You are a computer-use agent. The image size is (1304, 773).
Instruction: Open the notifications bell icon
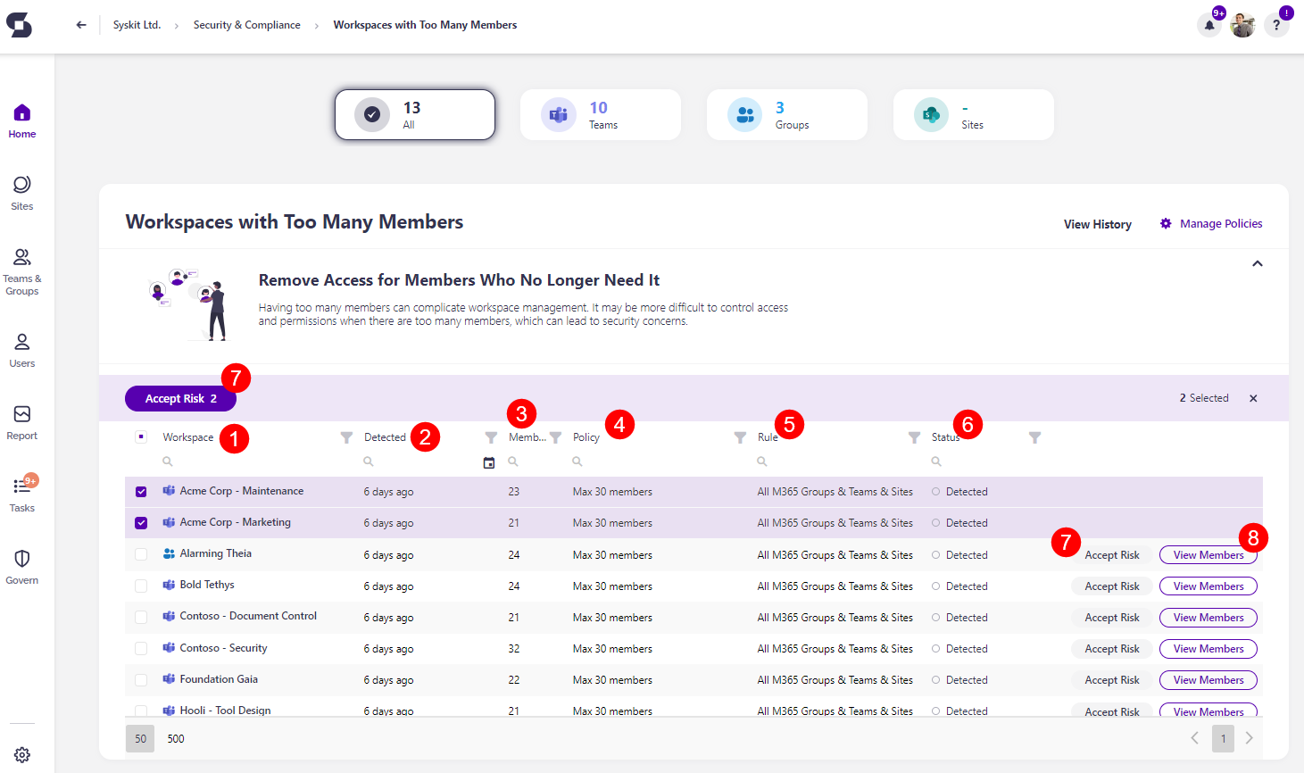[1209, 25]
